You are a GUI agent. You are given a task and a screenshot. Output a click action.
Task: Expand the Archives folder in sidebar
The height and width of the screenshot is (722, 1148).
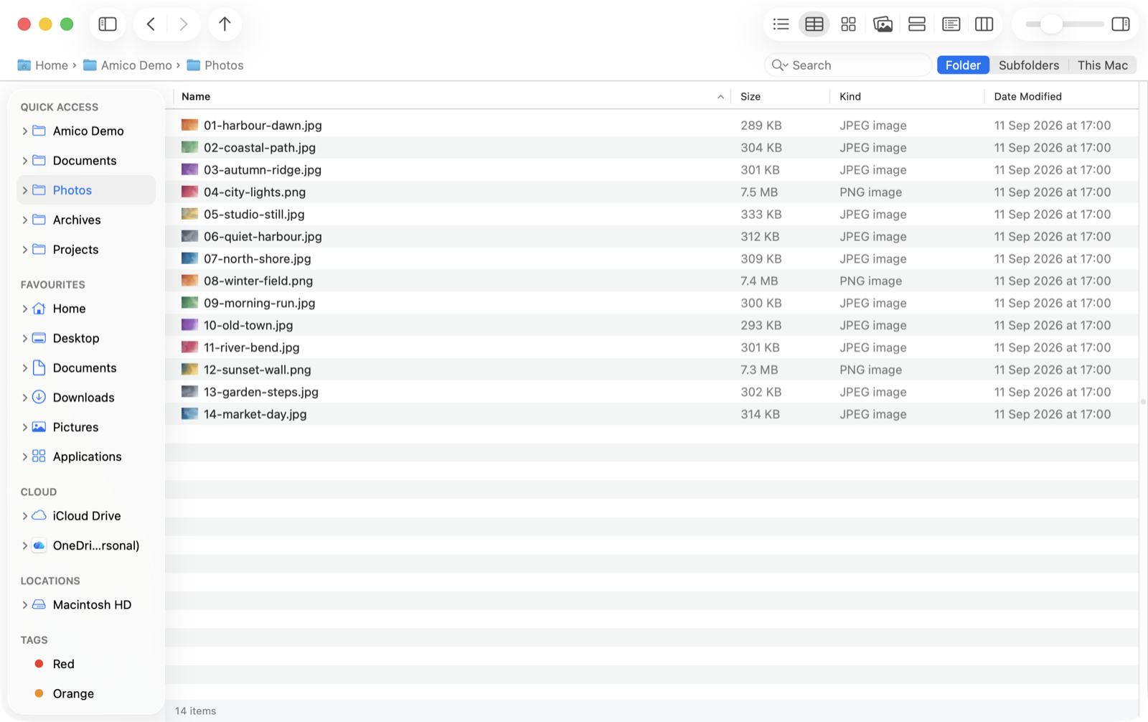pyautogui.click(x=25, y=220)
